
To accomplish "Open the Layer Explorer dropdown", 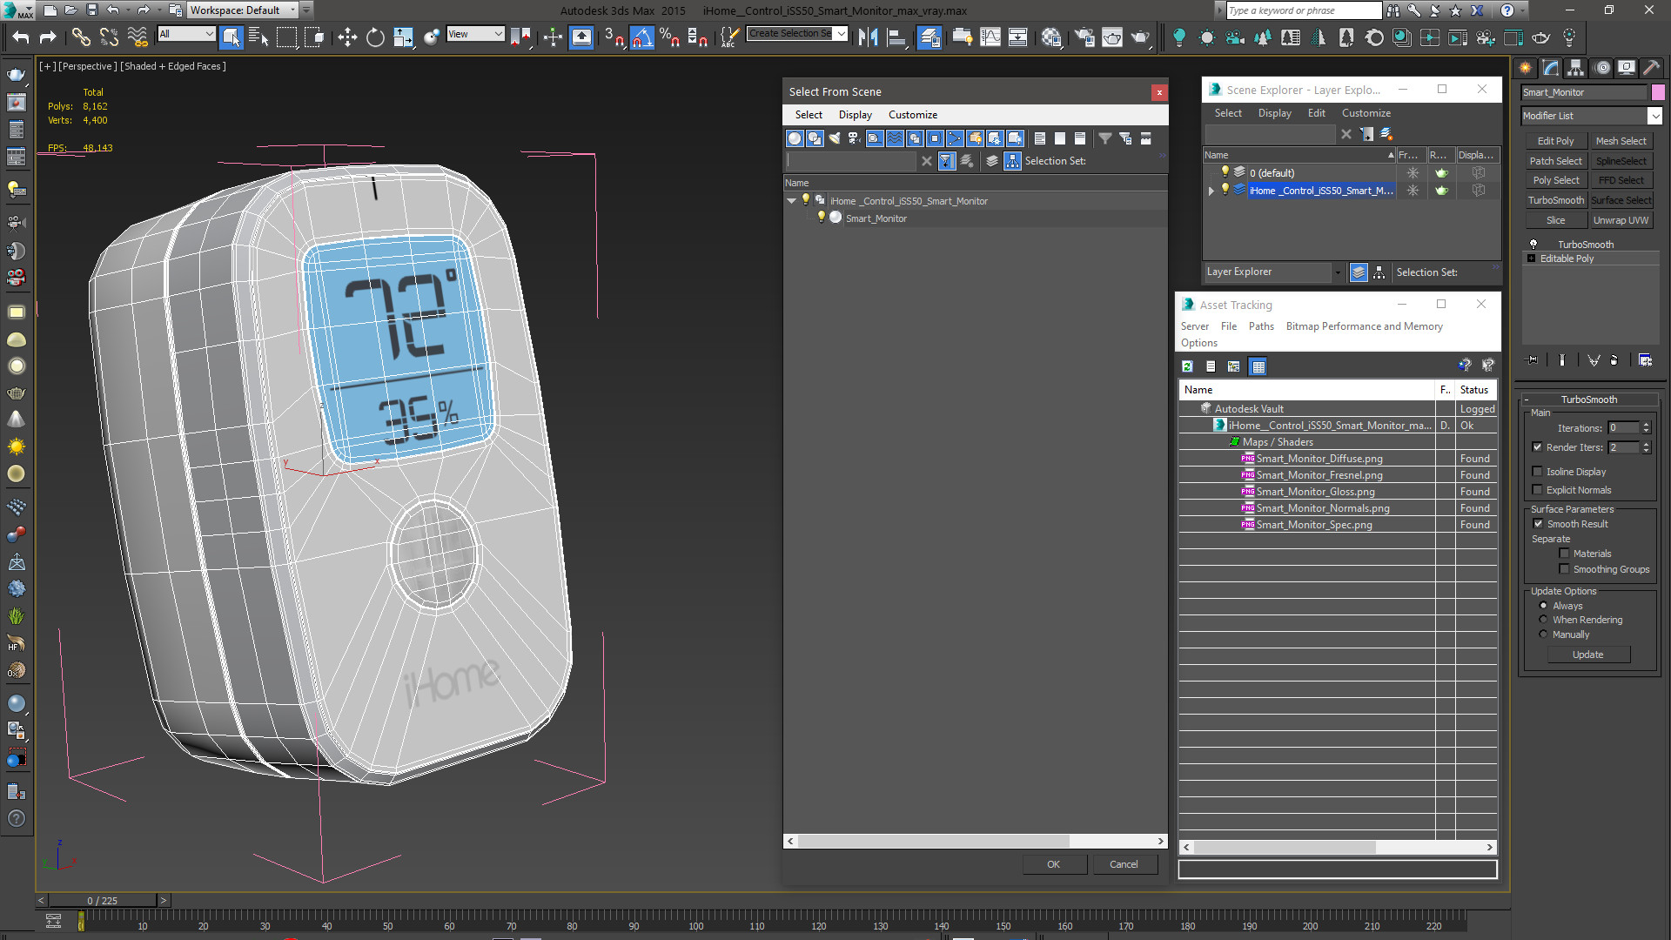I will 1338,272.
